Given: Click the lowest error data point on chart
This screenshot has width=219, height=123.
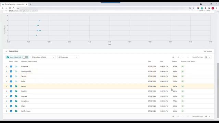Looking at the screenshot, I should (37, 36).
